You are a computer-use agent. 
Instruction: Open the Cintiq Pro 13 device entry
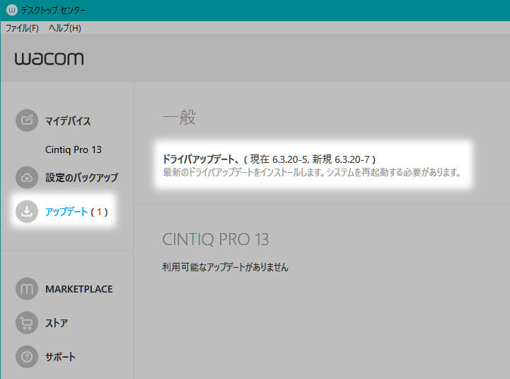(x=73, y=149)
